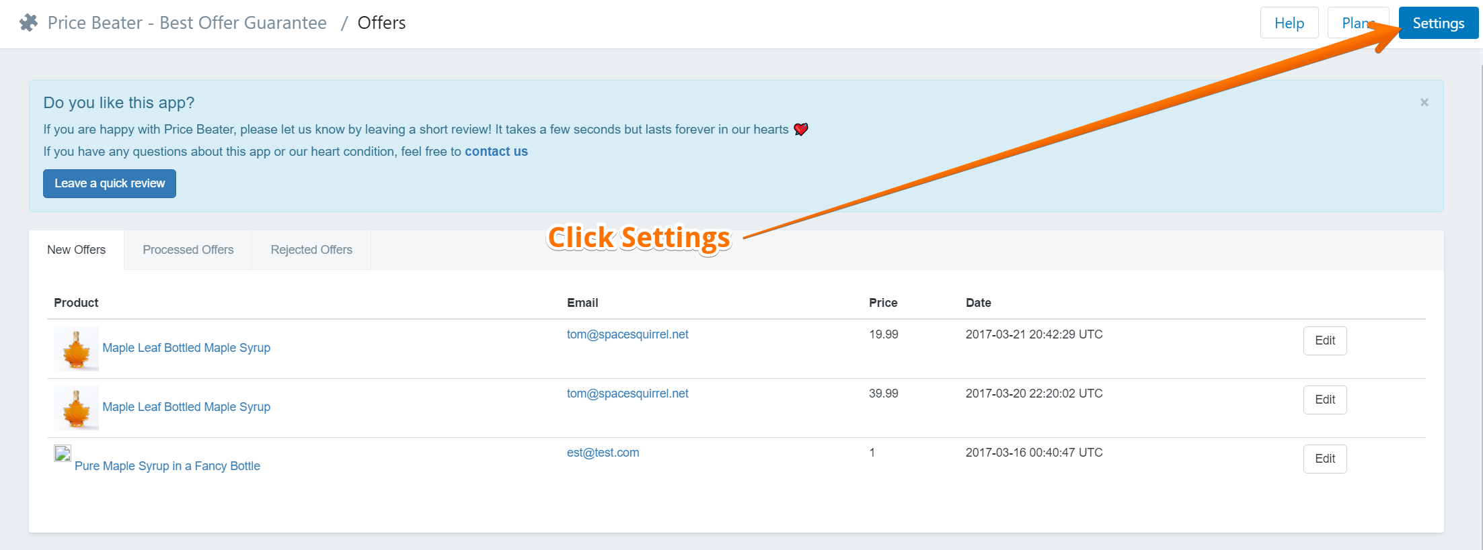Image resolution: width=1483 pixels, height=550 pixels.
Task: Open the Plans page
Action: [x=1358, y=23]
